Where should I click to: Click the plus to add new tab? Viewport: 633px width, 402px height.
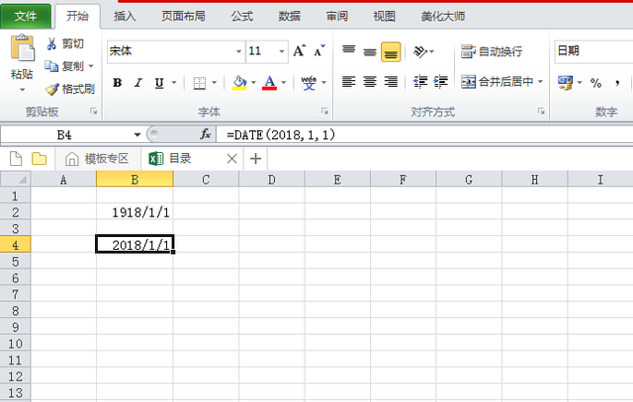pyautogui.click(x=255, y=158)
